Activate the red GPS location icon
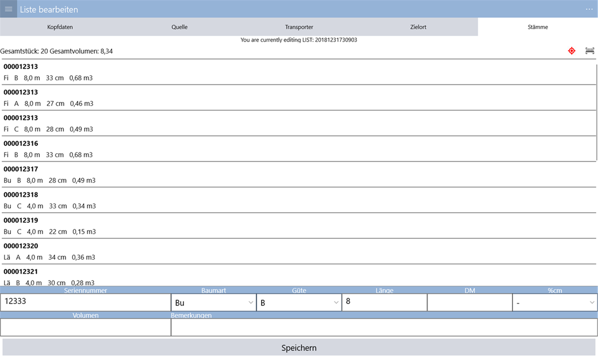This screenshot has width=598, height=358. (x=572, y=51)
